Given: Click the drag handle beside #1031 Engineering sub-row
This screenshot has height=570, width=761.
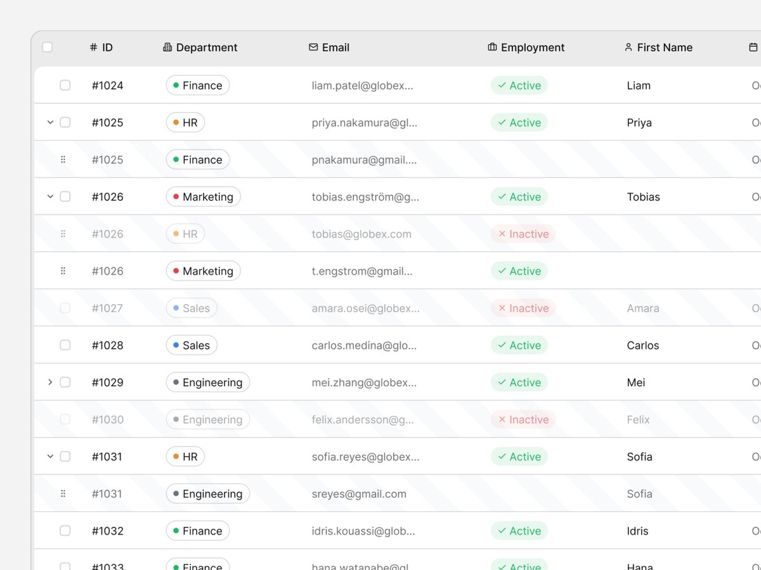Looking at the screenshot, I should 63,493.
